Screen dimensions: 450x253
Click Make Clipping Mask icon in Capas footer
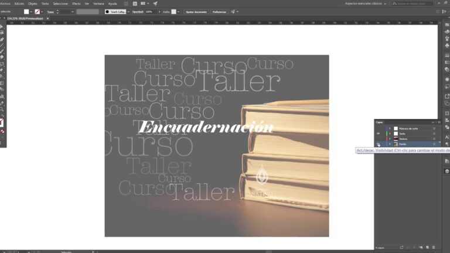[408, 247]
